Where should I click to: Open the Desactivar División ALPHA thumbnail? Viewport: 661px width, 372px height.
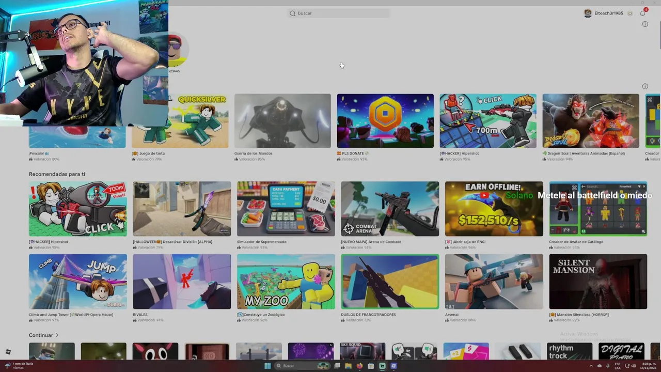pyautogui.click(x=182, y=209)
